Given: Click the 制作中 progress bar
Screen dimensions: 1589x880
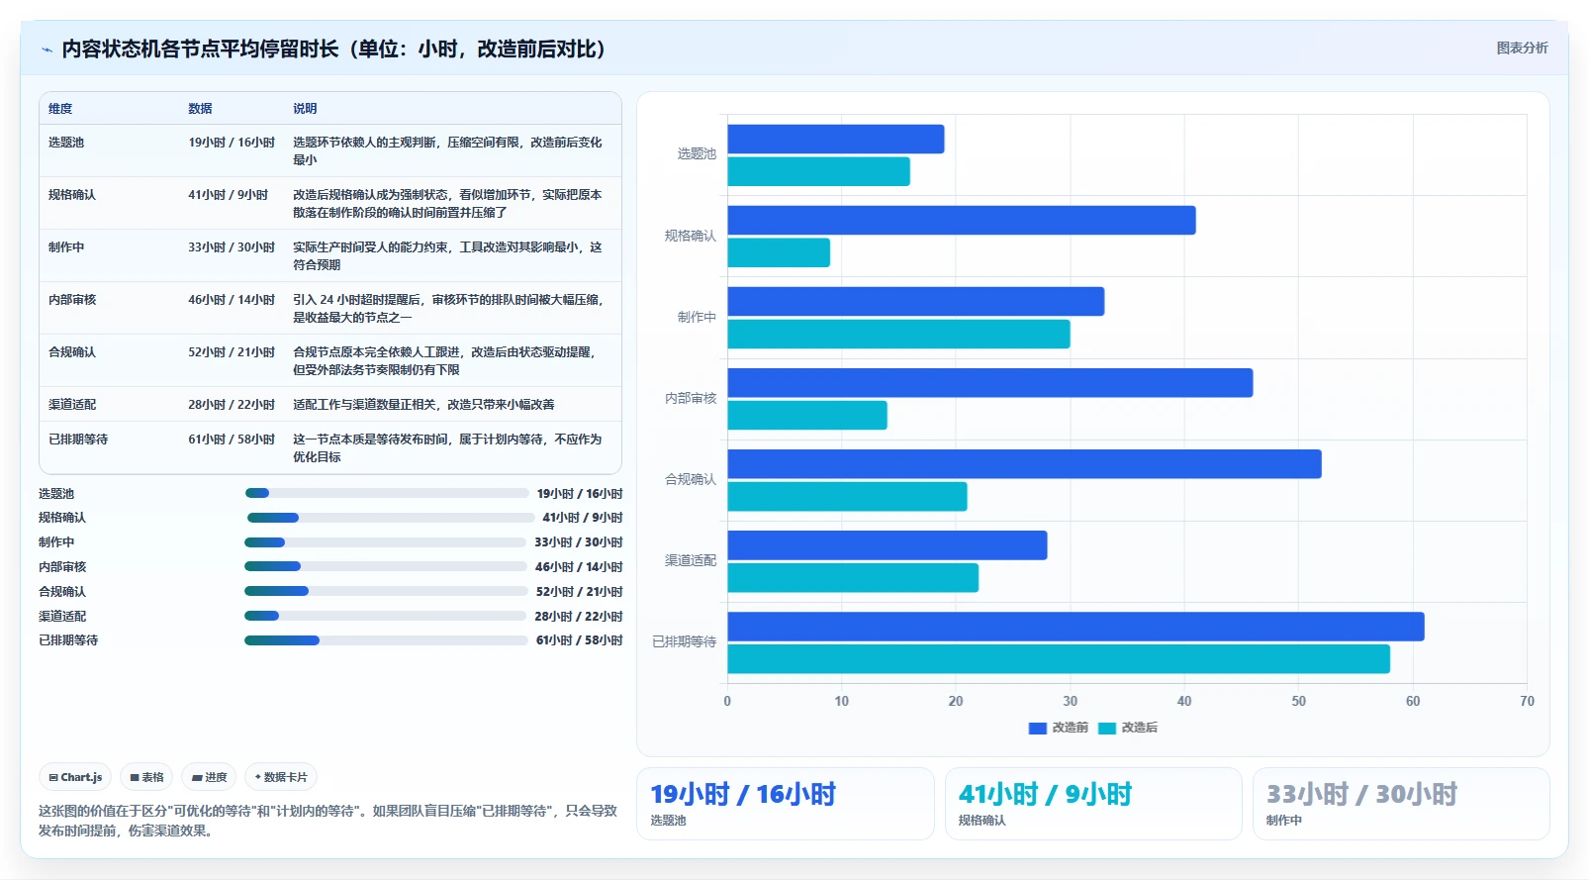Looking at the screenshot, I should [x=385, y=542].
